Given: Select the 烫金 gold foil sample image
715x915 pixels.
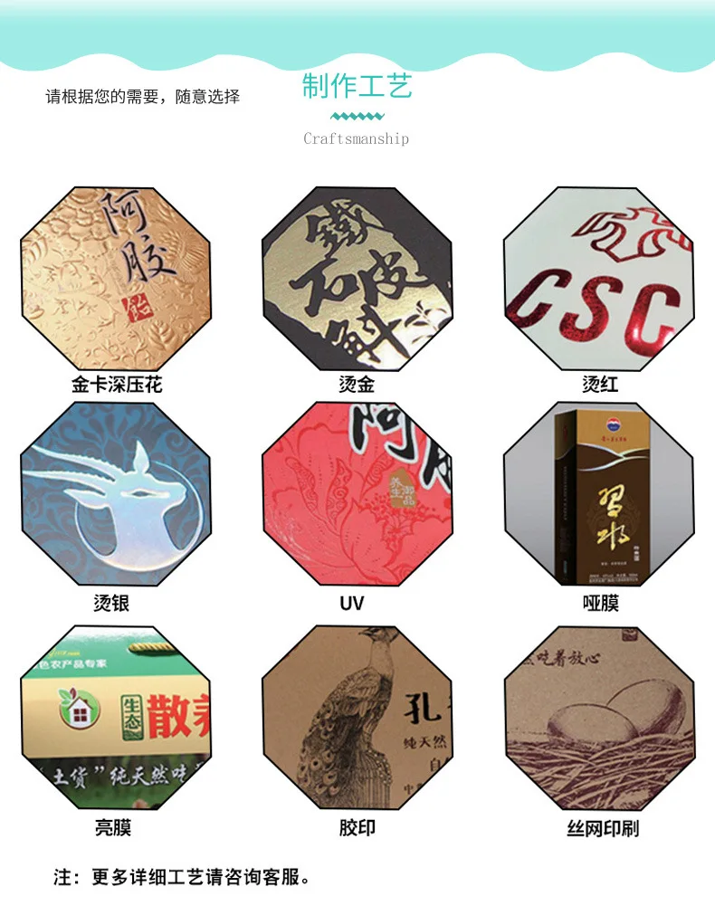Looking at the screenshot, I should 357,279.
